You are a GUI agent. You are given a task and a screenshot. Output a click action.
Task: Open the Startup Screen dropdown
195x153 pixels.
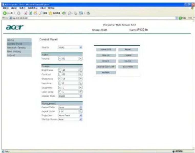70,119
